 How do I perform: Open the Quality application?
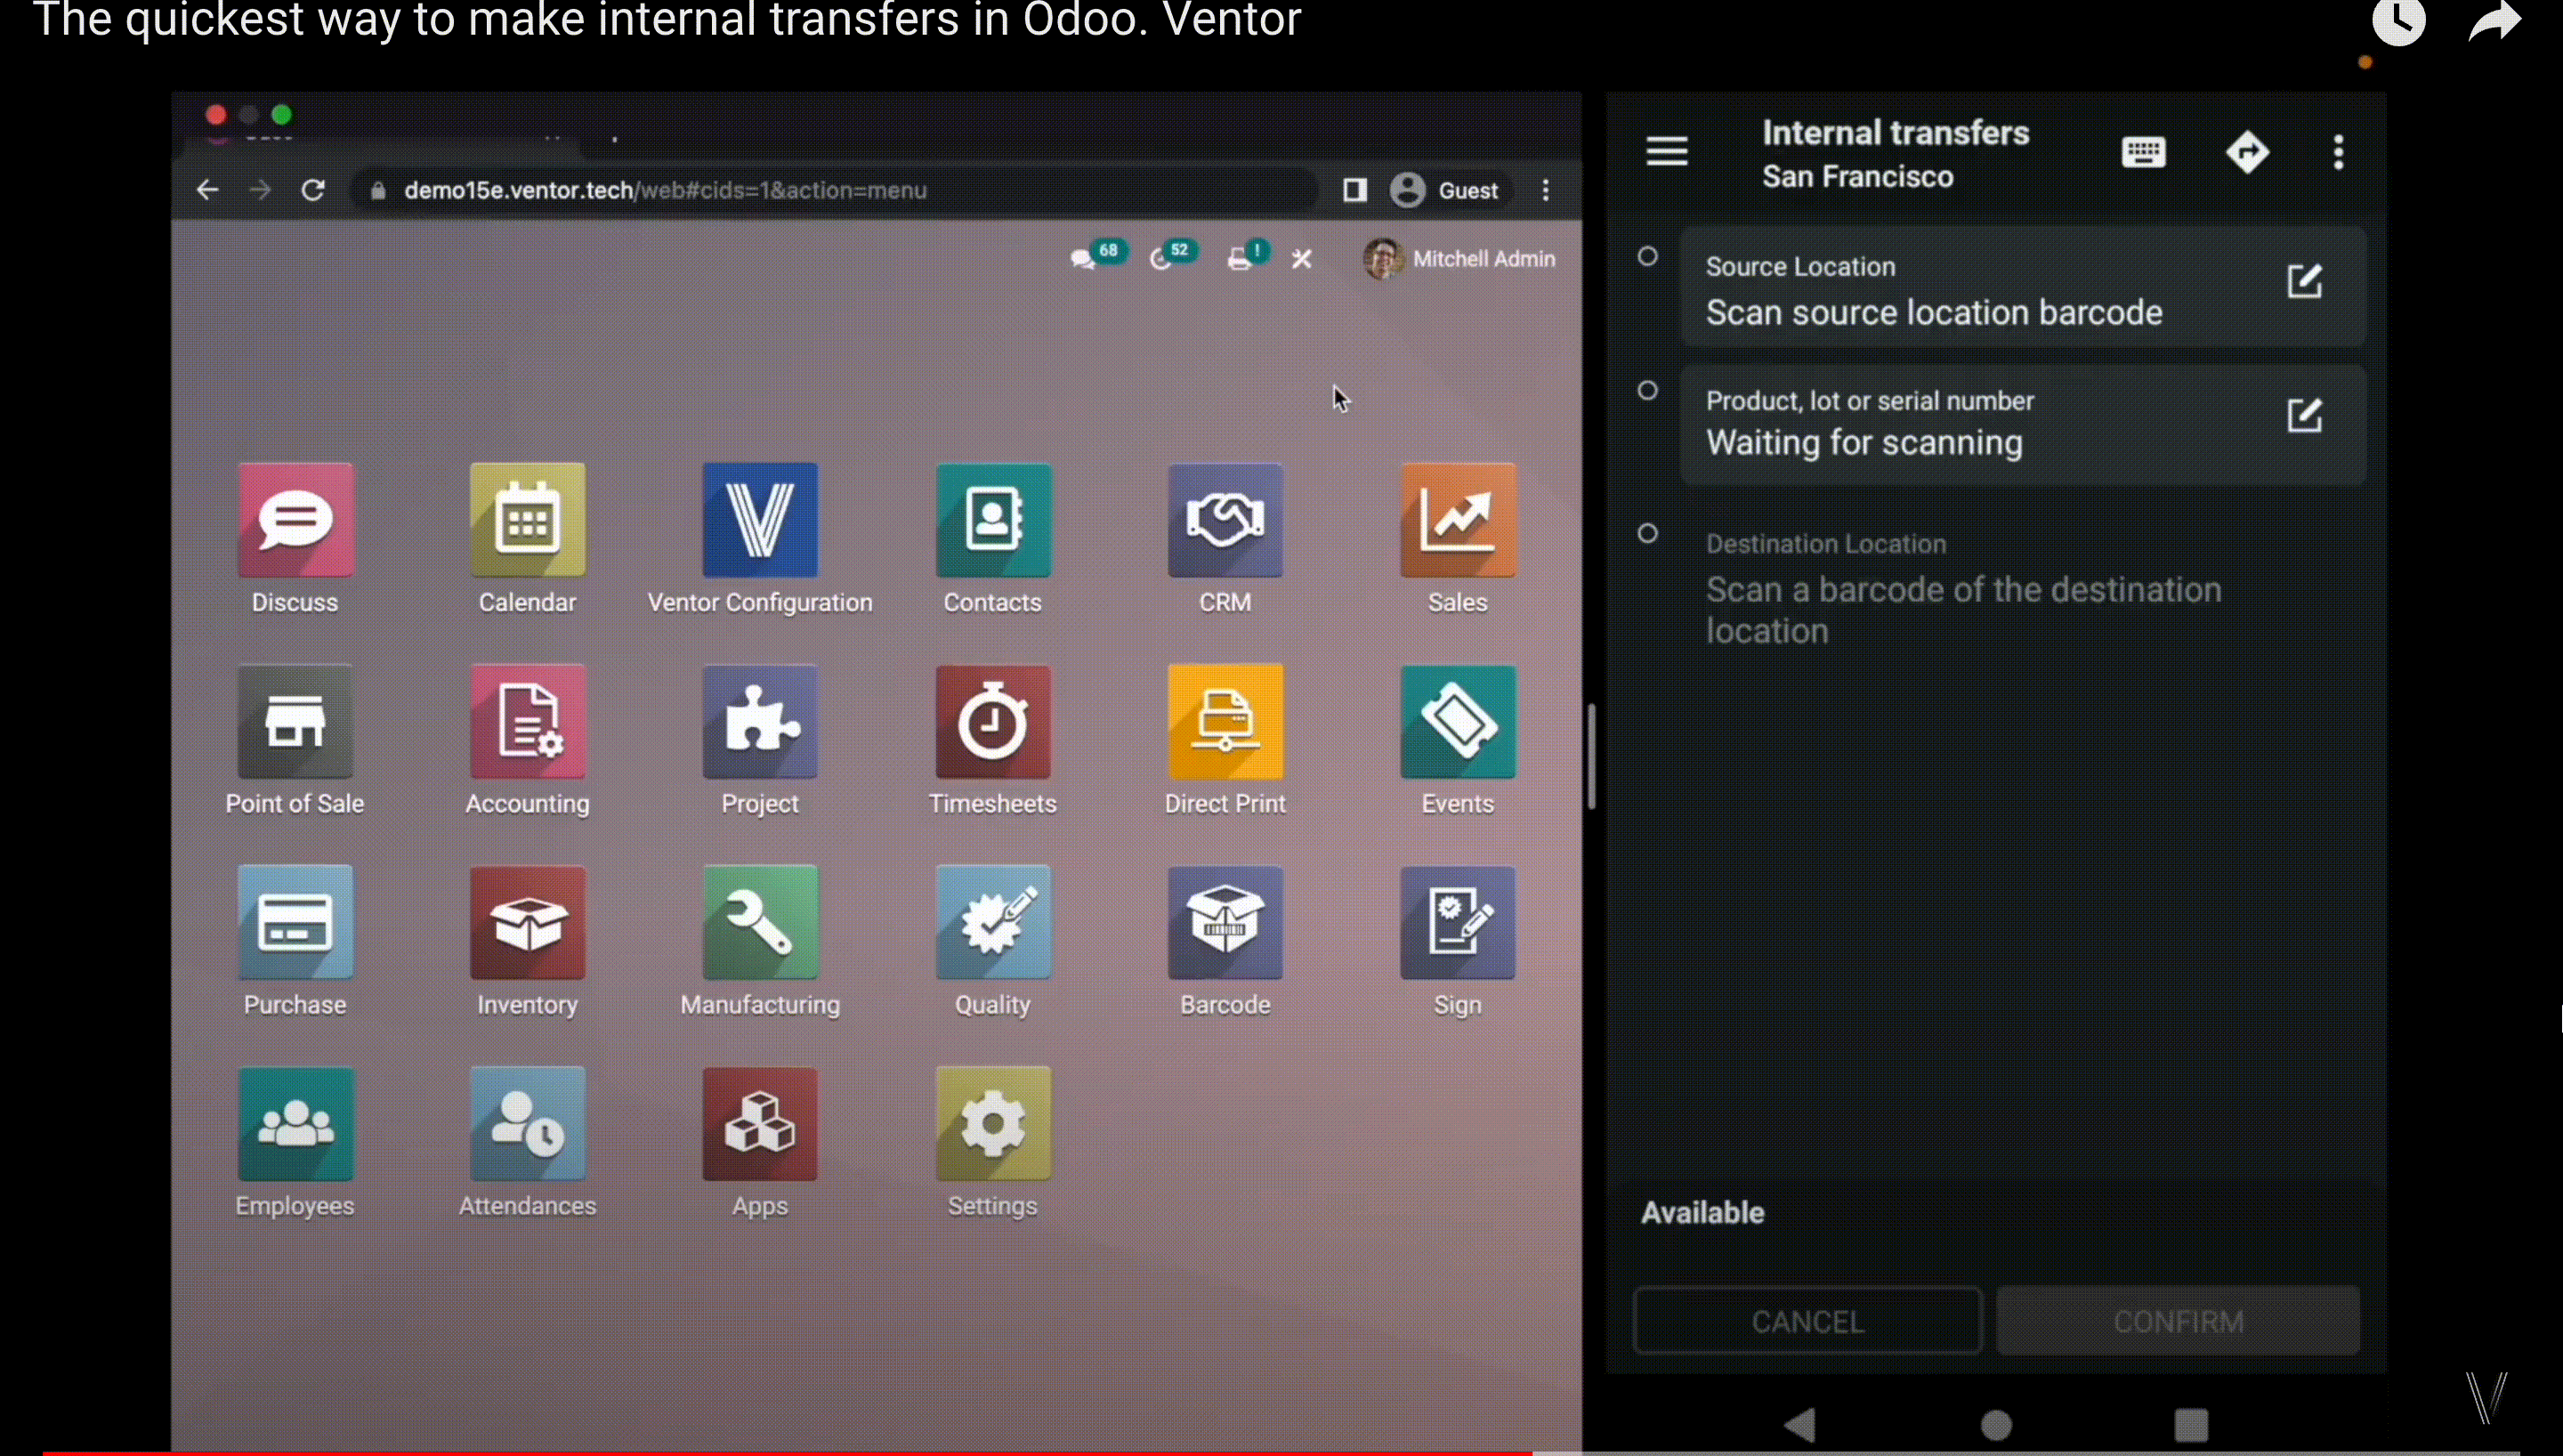[x=993, y=942]
